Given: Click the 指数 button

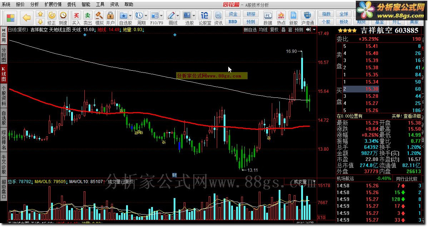Looking at the screenshot, I should pyautogui.click(x=326, y=14).
